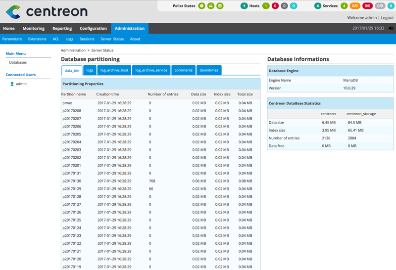Open the Configuration menu
The height and width of the screenshot is (270, 396).
[x=93, y=29]
